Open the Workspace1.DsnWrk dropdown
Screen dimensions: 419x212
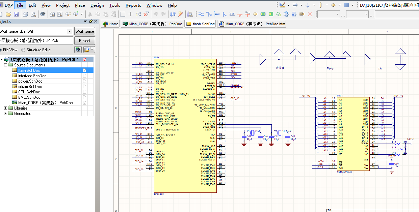69,31
